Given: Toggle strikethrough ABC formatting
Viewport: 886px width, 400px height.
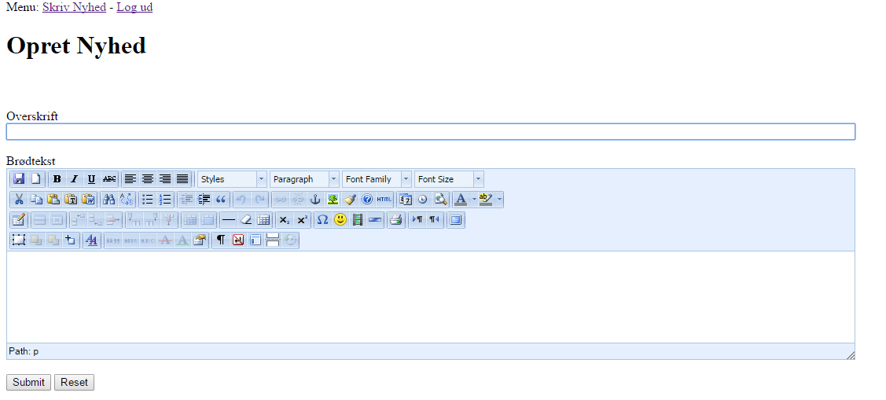Looking at the screenshot, I should (x=109, y=179).
